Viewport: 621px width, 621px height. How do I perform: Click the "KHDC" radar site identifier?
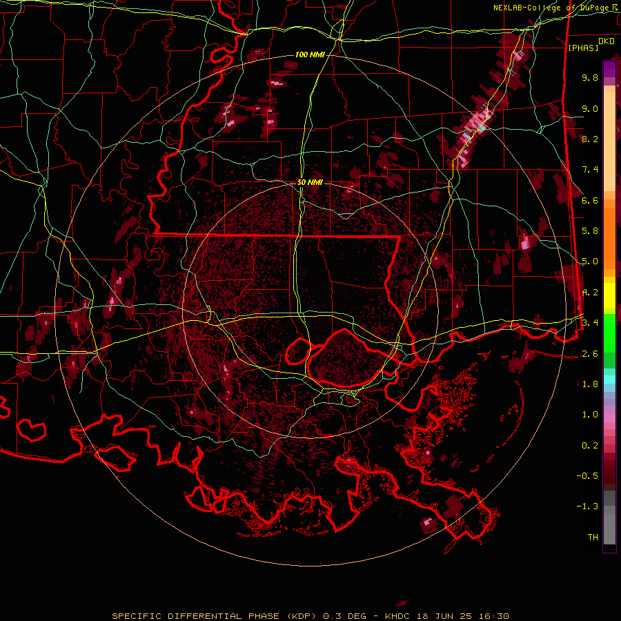[397, 616]
